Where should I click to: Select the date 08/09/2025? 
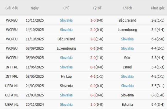tap(35, 48)
